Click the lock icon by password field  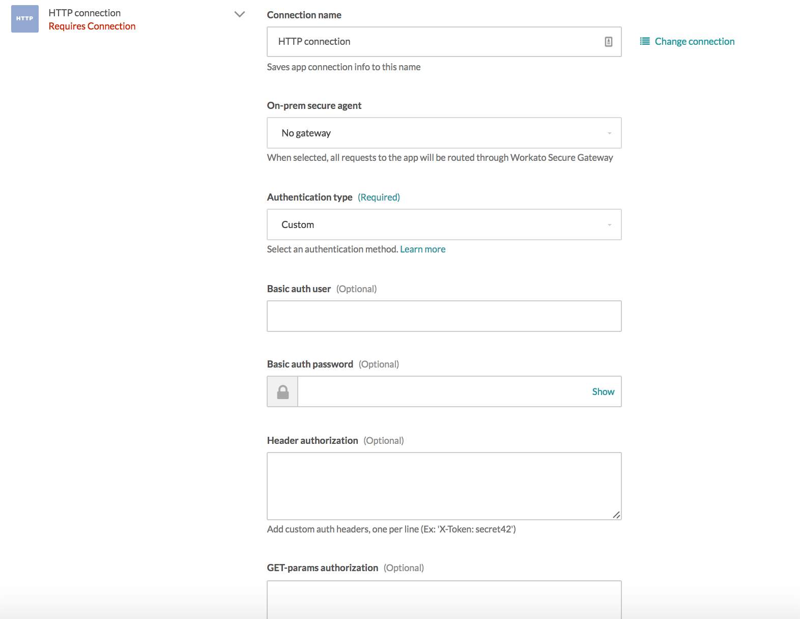click(283, 391)
